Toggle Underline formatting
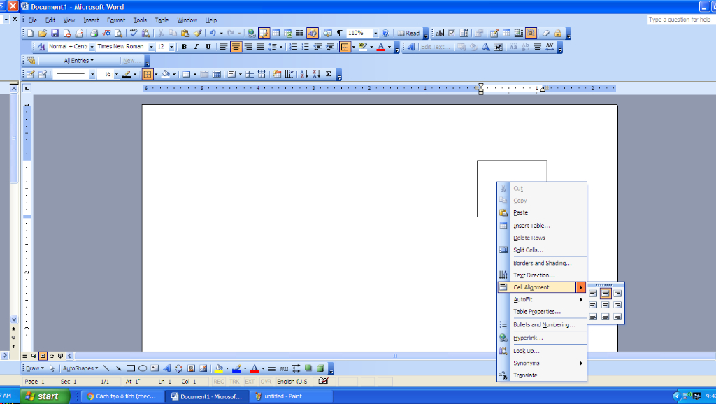Image resolution: width=716 pixels, height=404 pixels. 208,47
